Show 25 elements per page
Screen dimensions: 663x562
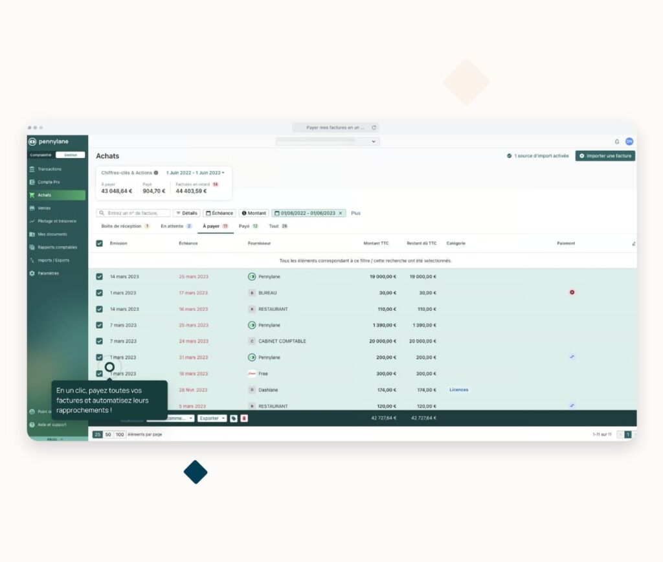(x=98, y=434)
